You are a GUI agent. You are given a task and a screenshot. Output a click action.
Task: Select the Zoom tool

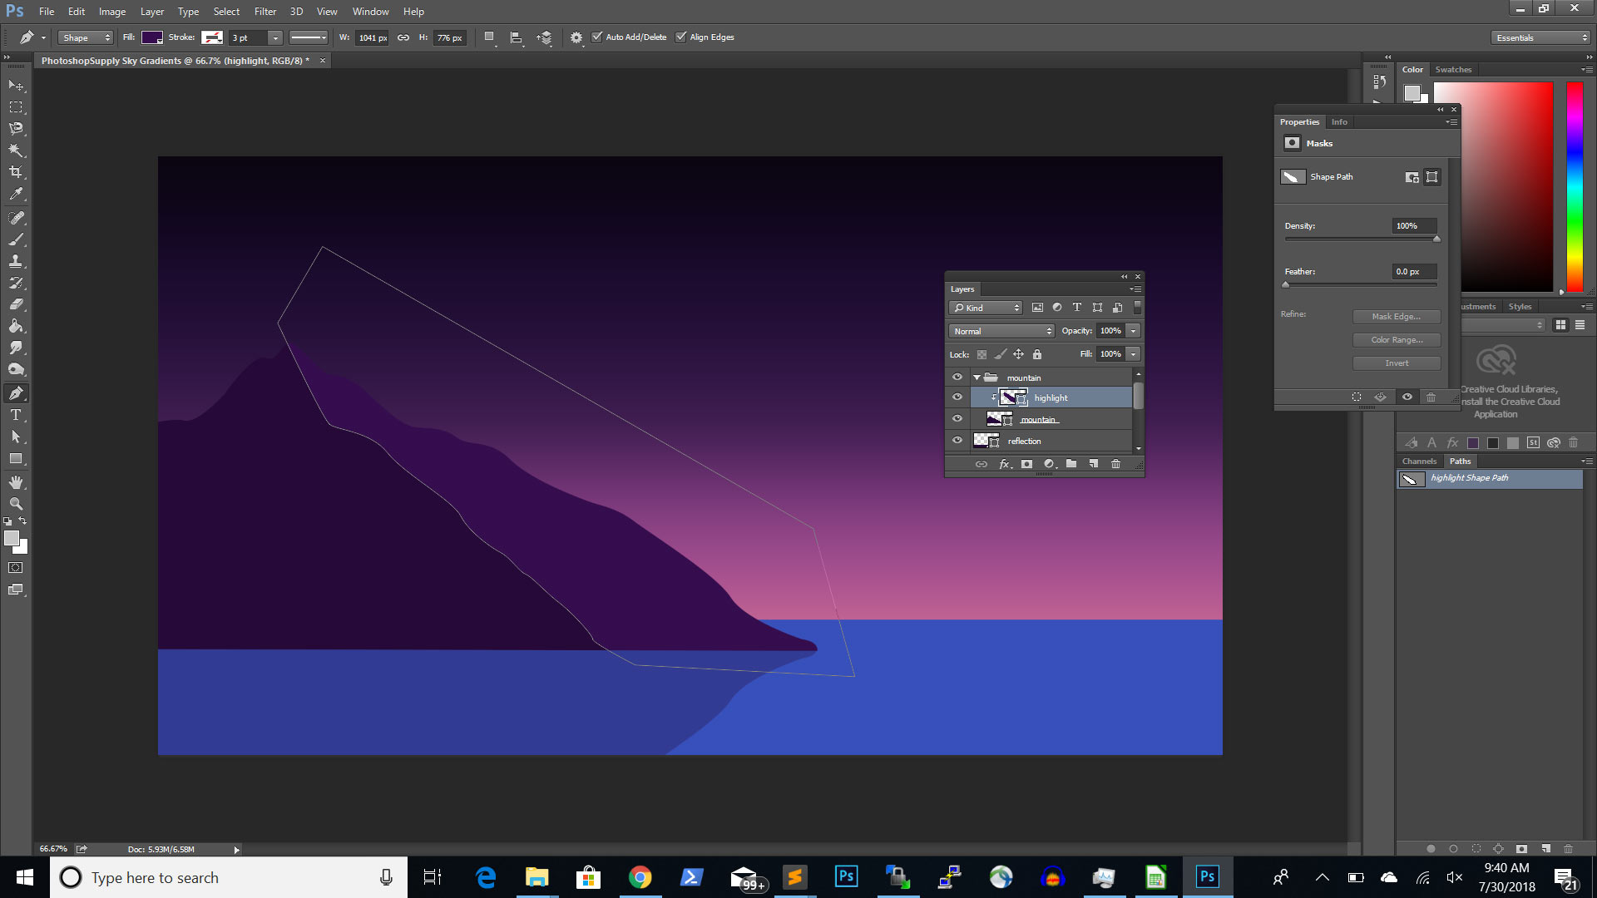[15, 505]
